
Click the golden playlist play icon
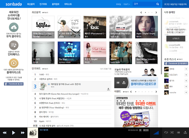(x=14, y=63)
